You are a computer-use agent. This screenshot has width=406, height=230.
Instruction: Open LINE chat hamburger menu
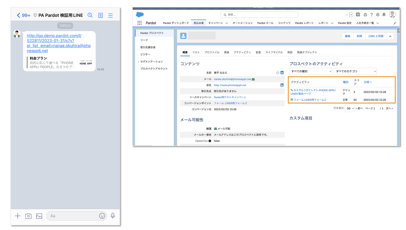(x=111, y=15)
